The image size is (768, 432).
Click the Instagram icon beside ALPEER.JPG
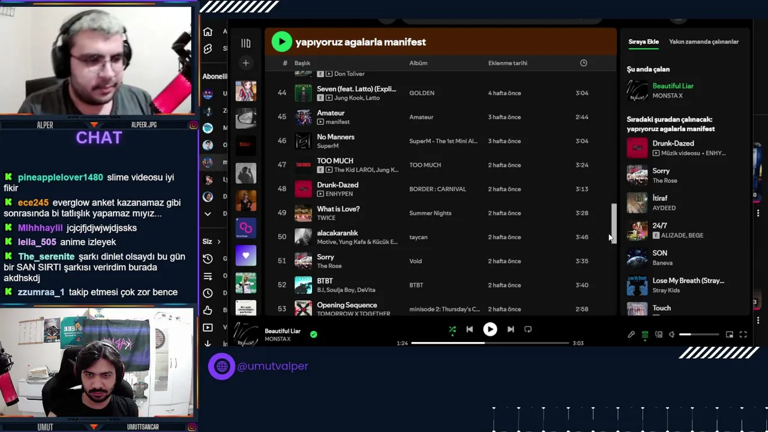[x=193, y=125]
